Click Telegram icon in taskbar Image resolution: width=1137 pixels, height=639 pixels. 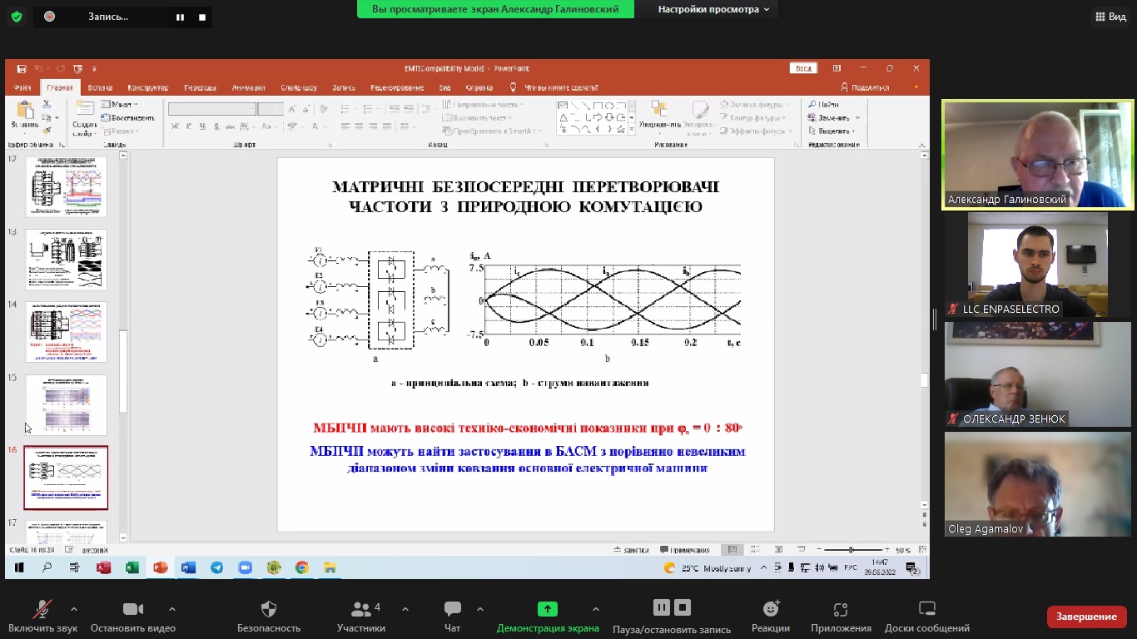(x=216, y=567)
